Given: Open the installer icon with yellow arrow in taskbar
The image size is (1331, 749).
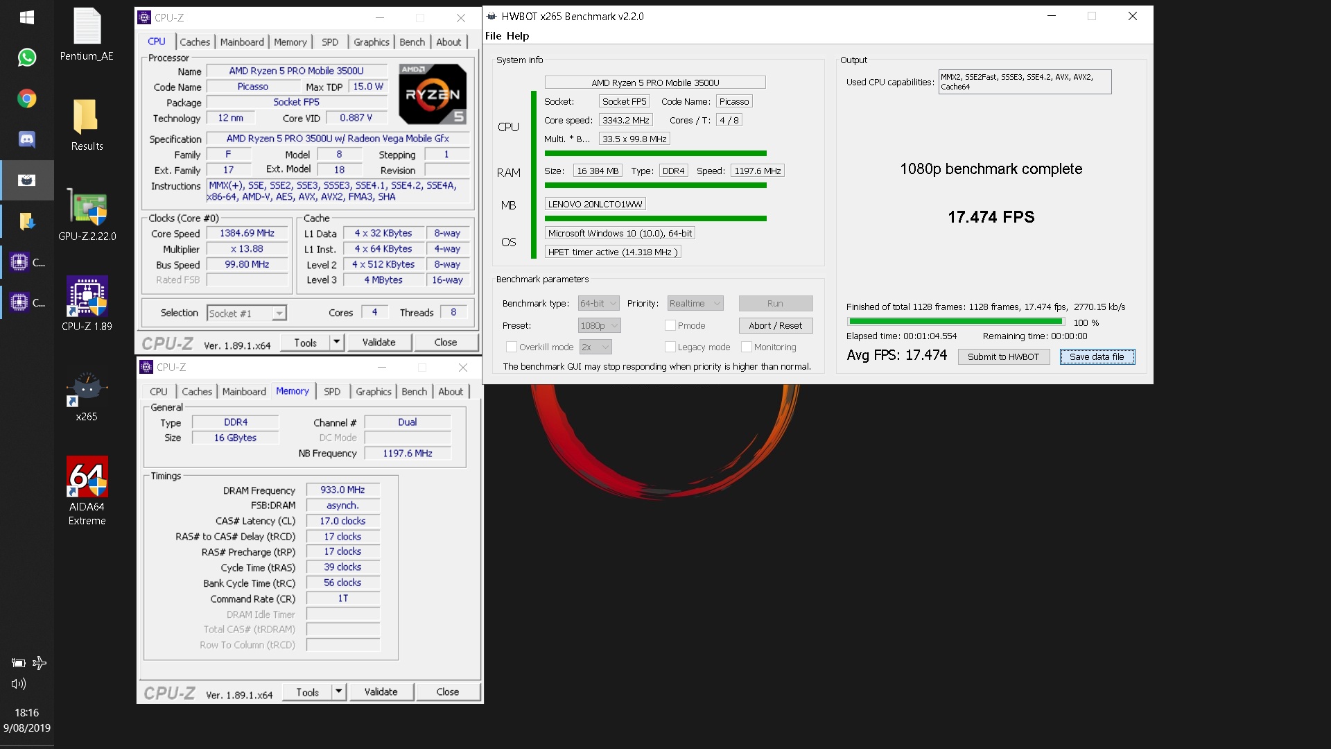Looking at the screenshot, I should (x=26, y=221).
